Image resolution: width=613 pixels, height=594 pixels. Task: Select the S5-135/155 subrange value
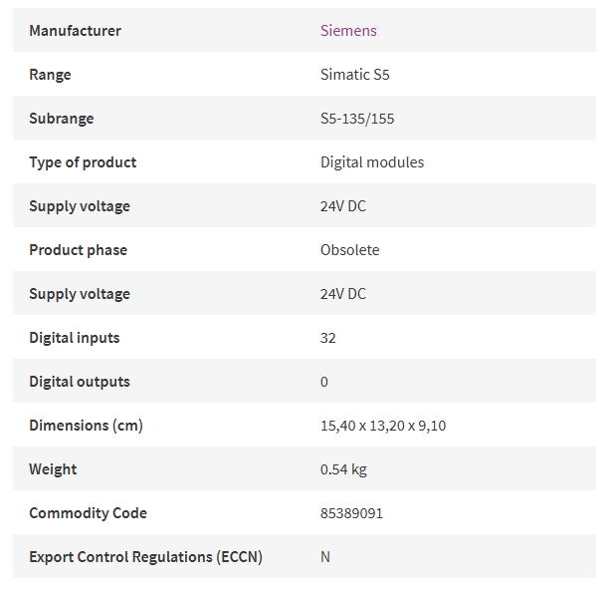click(357, 119)
